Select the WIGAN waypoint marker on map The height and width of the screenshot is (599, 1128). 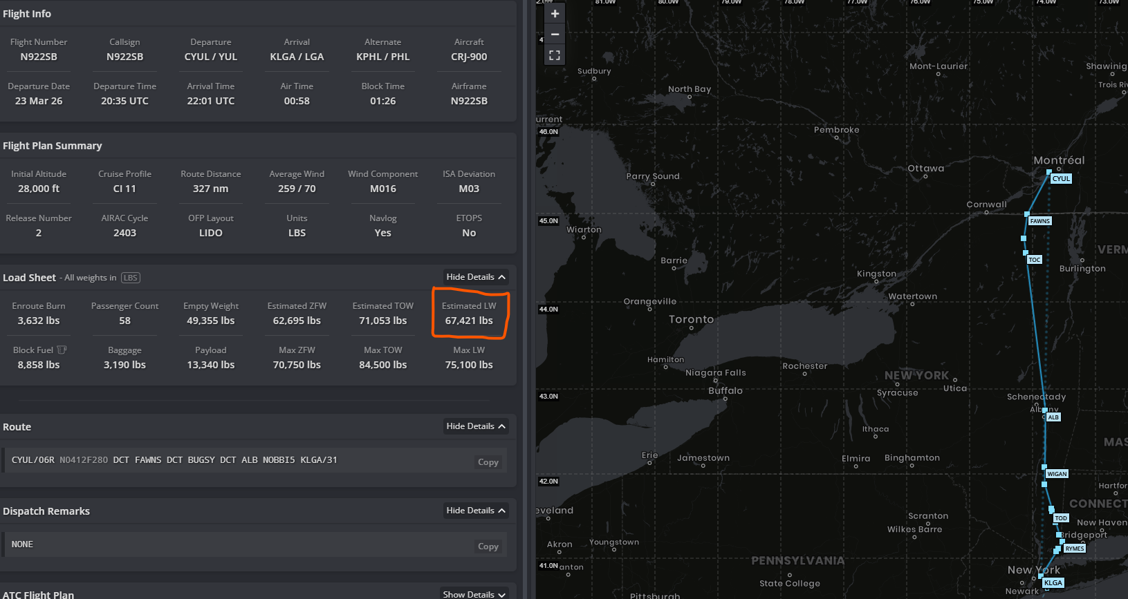point(1057,474)
